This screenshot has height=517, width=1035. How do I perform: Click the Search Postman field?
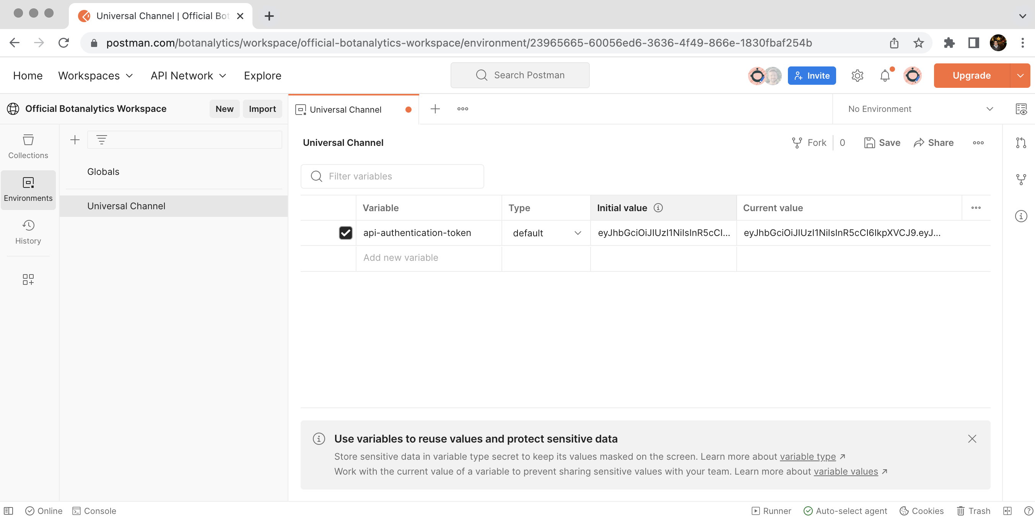(x=520, y=75)
